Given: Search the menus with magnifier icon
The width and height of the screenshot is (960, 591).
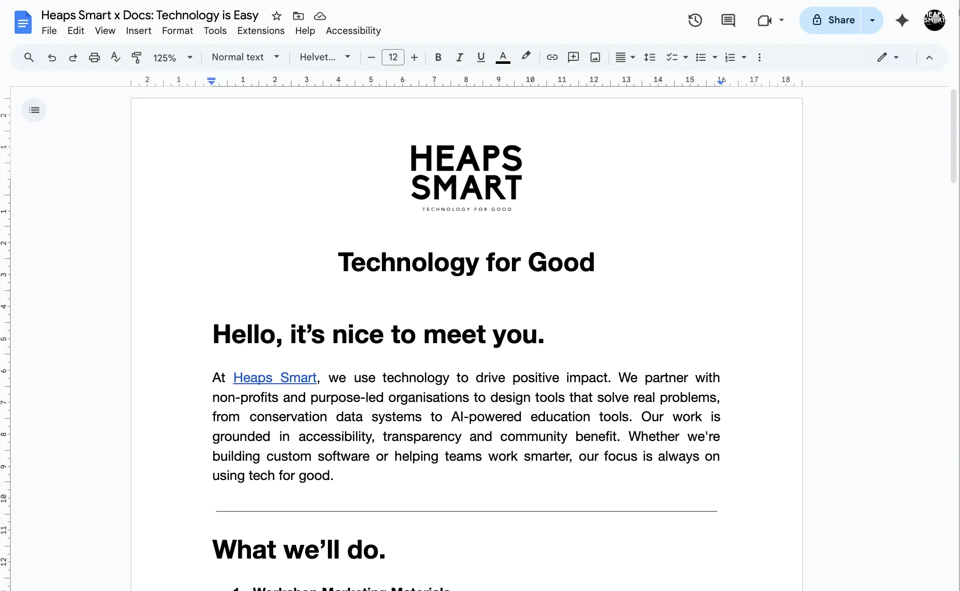Looking at the screenshot, I should click(29, 57).
